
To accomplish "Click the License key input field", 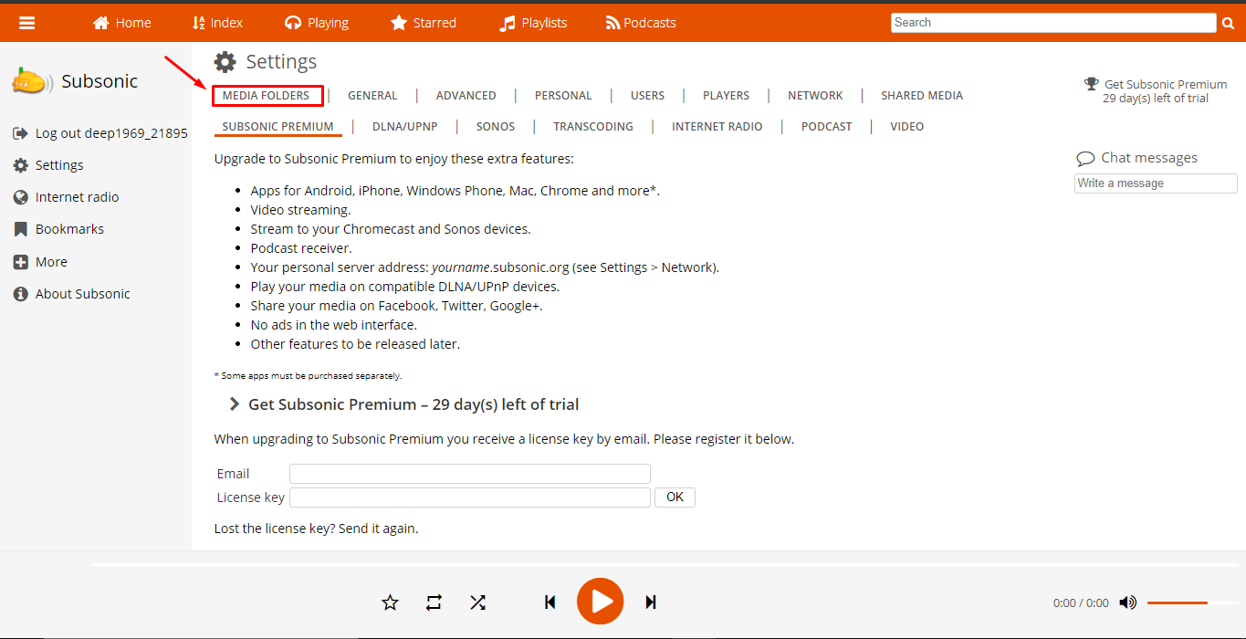I will [469, 498].
